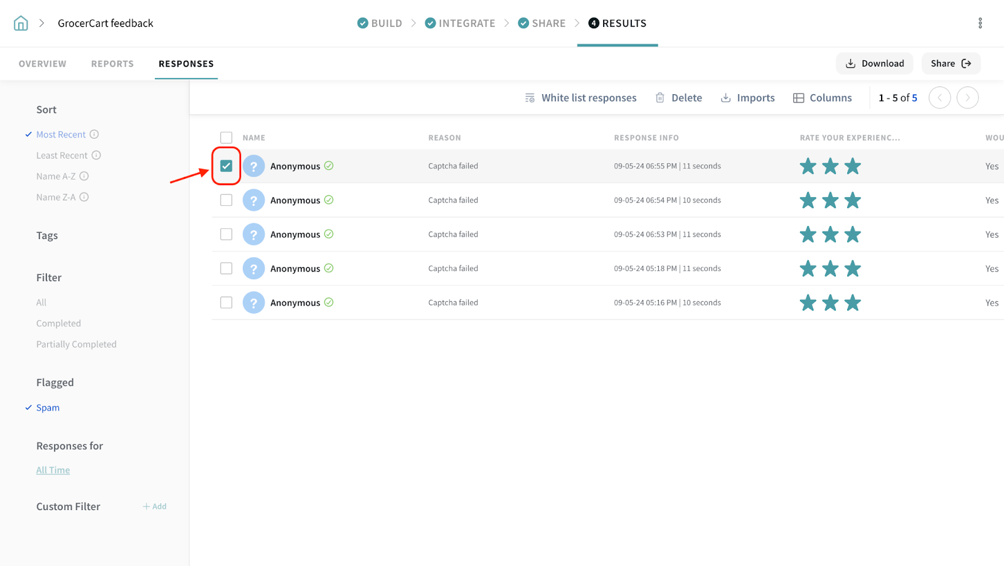Screen dimensions: 1004x566
Task: Select the 06:54 PM response checkbox
Action: pyautogui.click(x=226, y=200)
